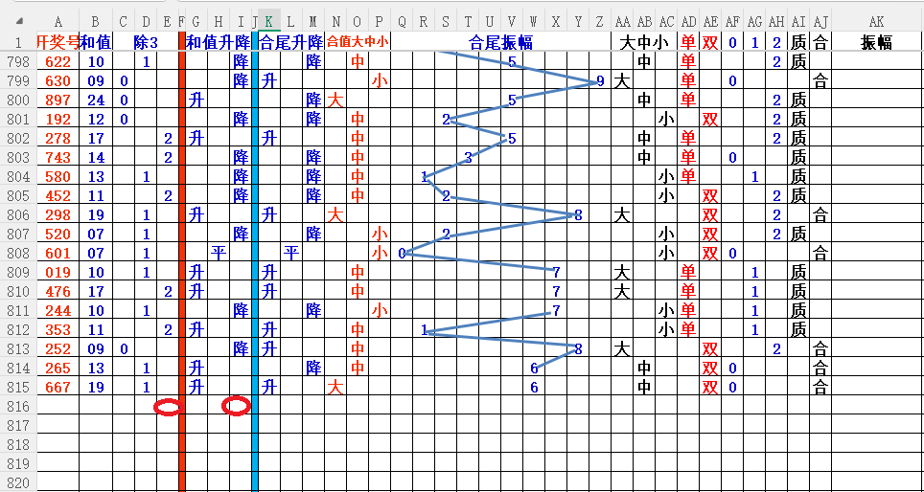Click the sum value 19 in row 815
Image resolution: width=924 pixels, height=492 pixels.
[95, 388]
